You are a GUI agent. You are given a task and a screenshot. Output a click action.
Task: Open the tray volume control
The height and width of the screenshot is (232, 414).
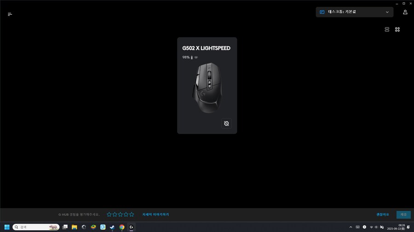[376, 227]
